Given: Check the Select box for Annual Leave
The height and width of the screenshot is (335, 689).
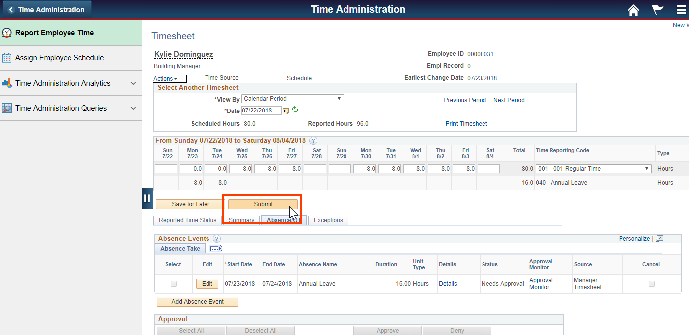Looking at the screenshot, I should click(173, 283).
